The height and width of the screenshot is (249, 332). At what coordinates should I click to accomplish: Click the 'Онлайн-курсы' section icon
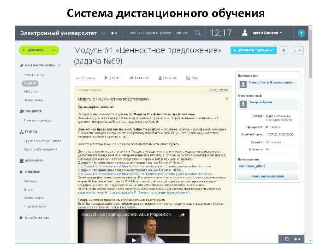(21, 218)
